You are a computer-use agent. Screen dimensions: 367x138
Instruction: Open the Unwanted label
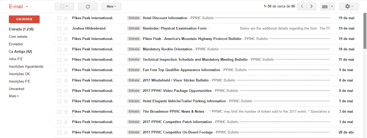(x=16, y=89)
